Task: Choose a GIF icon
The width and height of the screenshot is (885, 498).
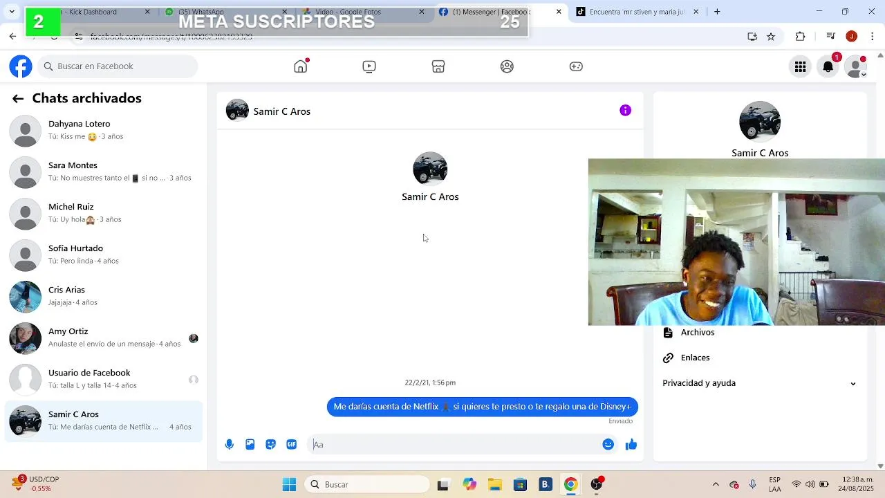Action: [292, 445]
